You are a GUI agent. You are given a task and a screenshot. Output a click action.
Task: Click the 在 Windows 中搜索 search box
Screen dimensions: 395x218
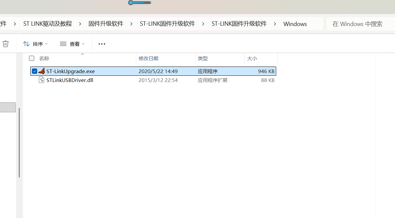coord(361,24)
